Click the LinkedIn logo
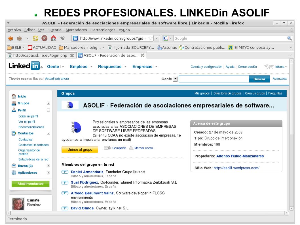 25,66
